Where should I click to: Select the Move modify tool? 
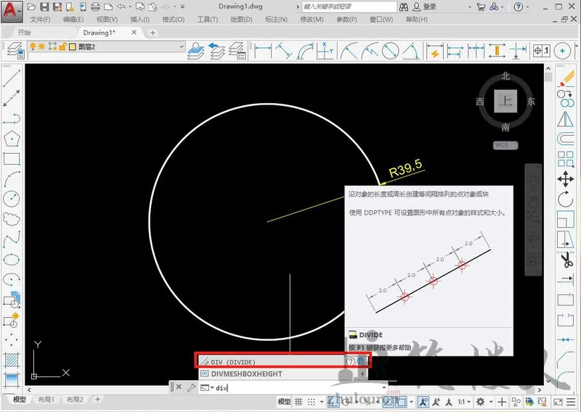[566, 180]
